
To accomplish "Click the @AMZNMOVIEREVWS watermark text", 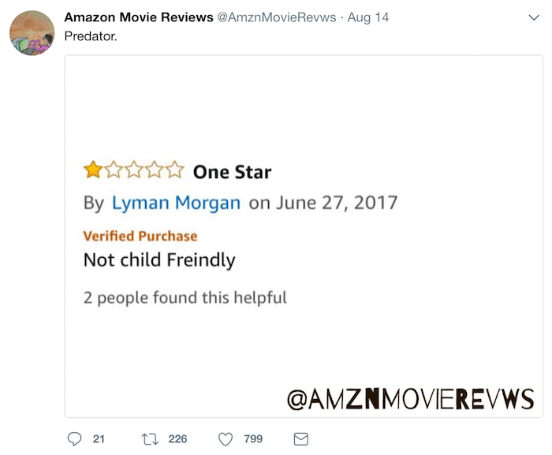I will pos(411,399).
